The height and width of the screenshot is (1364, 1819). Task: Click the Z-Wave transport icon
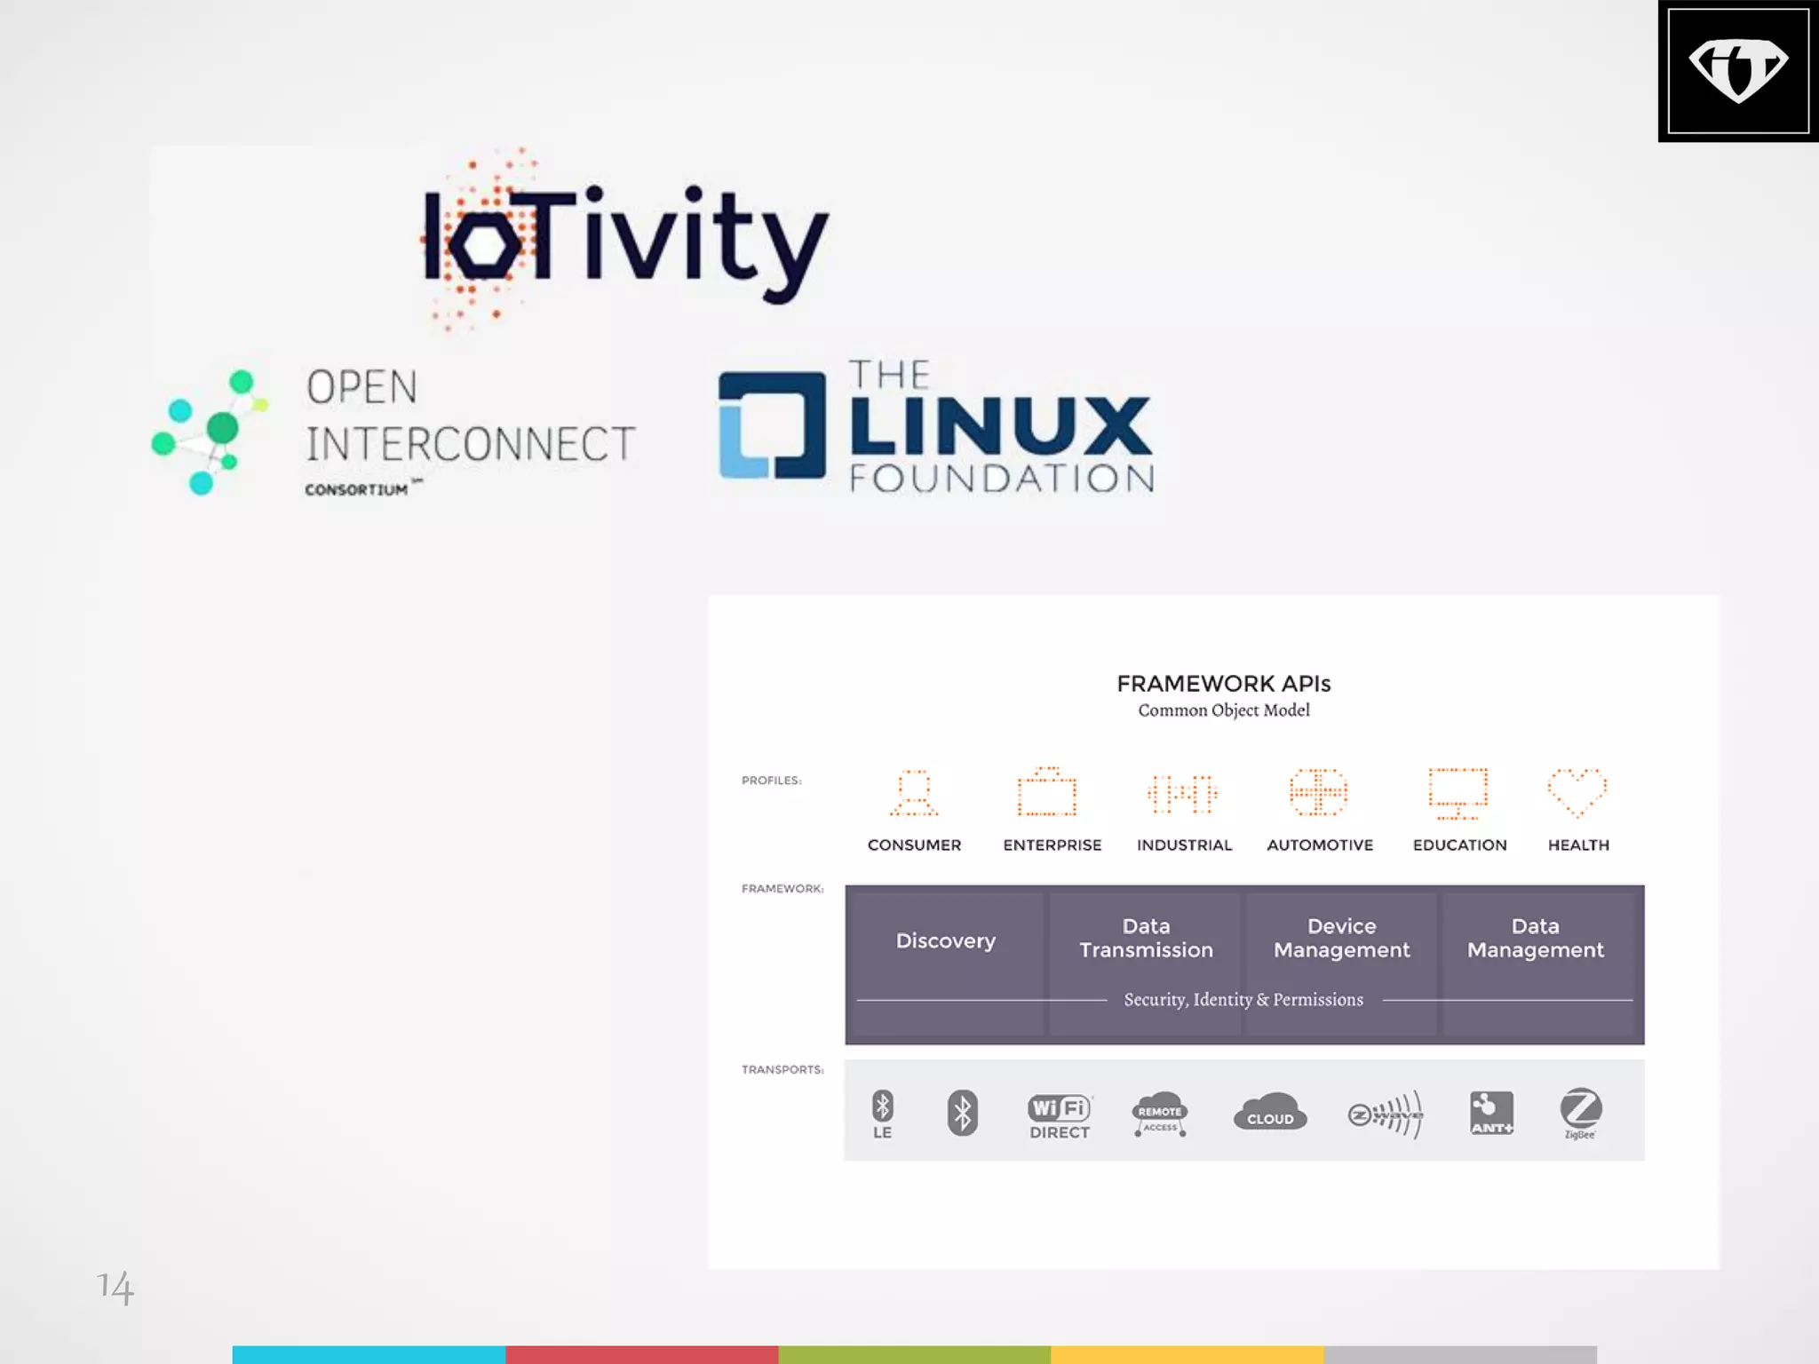1386,1114
